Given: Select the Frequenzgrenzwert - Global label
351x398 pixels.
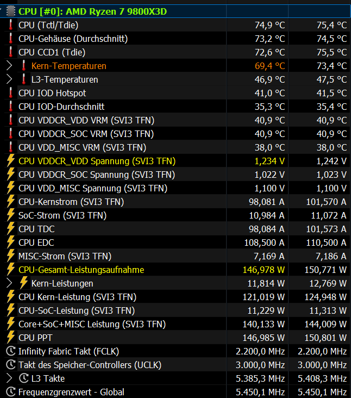Looking at the screenshot, I should pyautogui.click(x=71, y=392).
